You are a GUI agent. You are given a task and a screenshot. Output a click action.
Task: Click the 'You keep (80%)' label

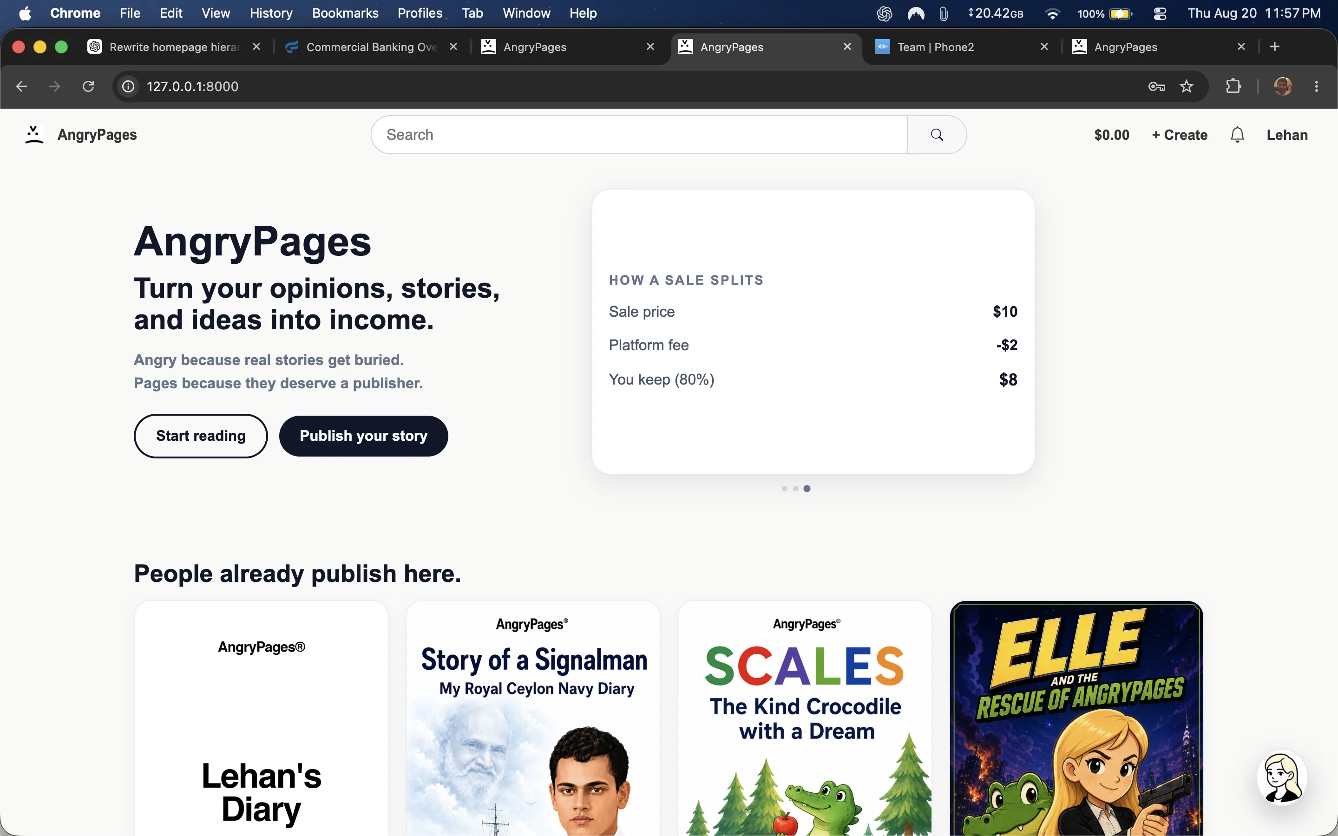pos(661,379)
